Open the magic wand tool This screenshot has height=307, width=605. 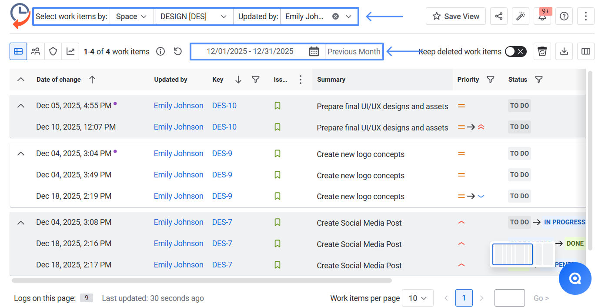(520, 17)
